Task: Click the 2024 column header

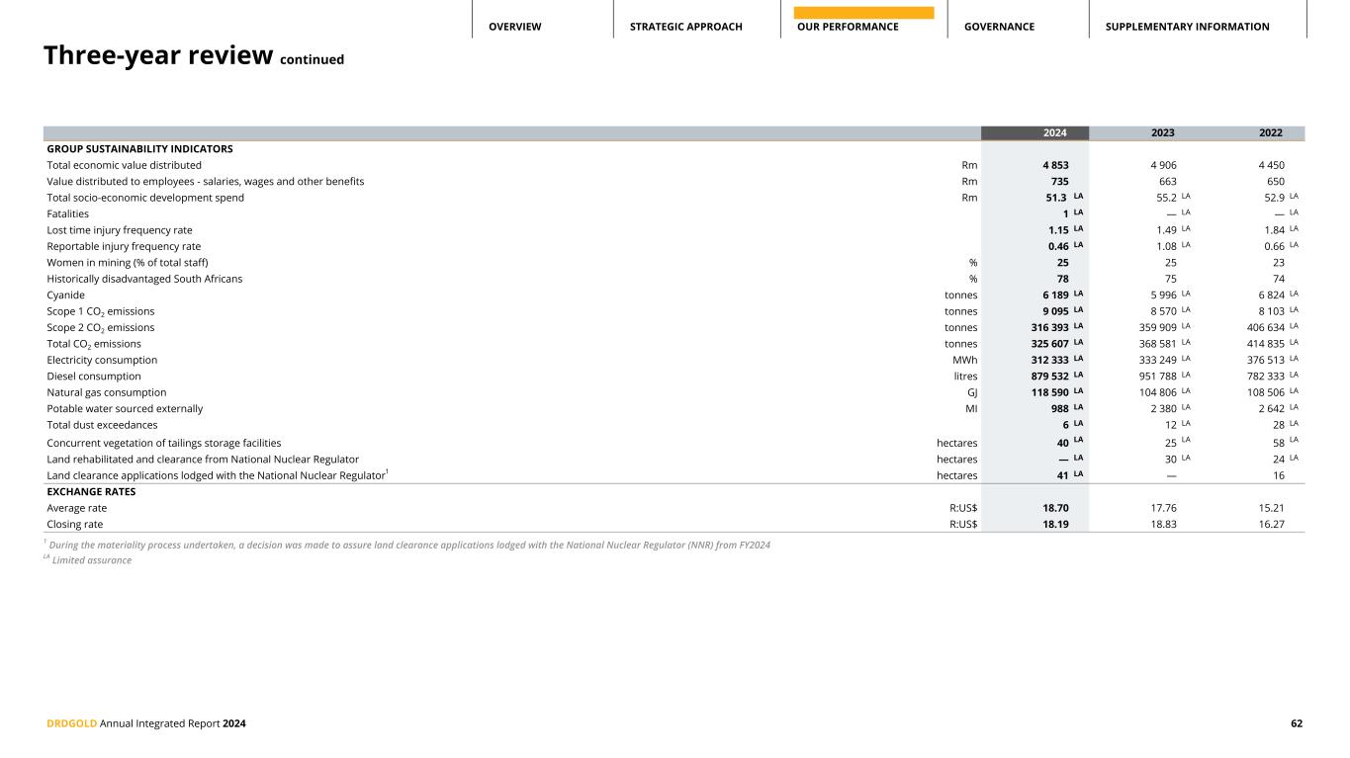Action: [1035, 133]
